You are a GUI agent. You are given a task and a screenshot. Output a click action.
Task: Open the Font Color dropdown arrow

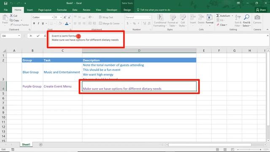(x=70, y=24)
